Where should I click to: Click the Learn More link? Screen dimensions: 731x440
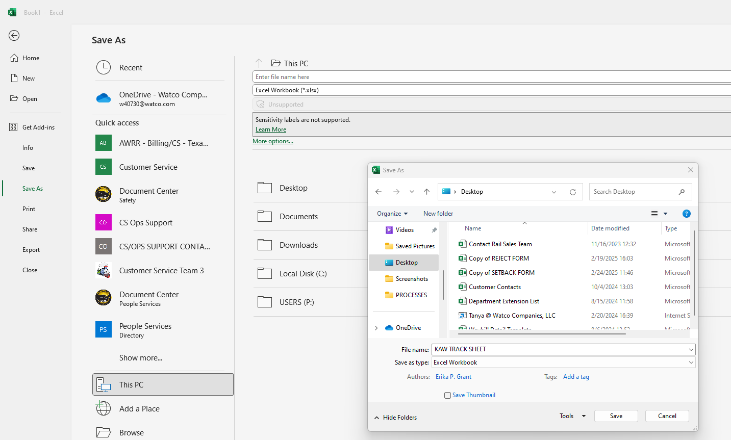pyautogui.click(x=271, y=130)
